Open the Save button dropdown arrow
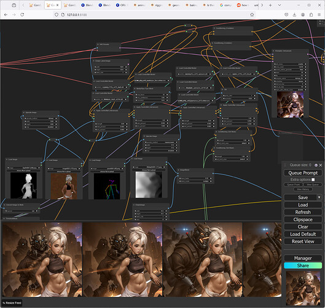This screenshot has width=325, height=308. pos(319,198)
